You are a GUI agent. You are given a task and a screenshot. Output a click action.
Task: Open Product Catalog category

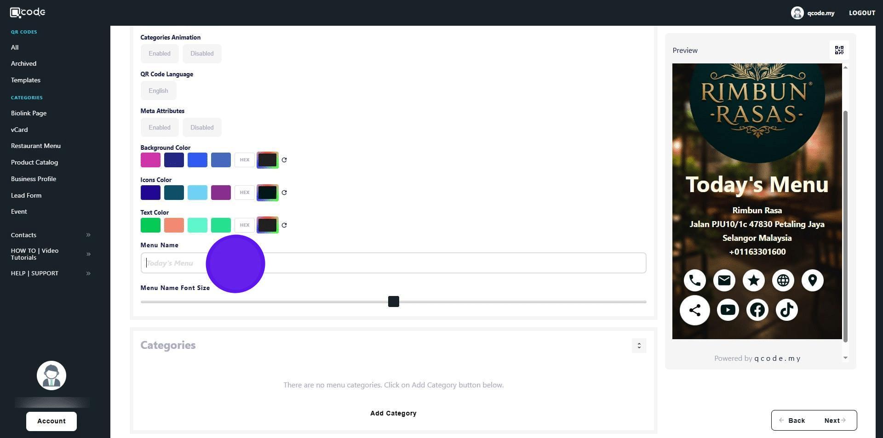point(34,162)
